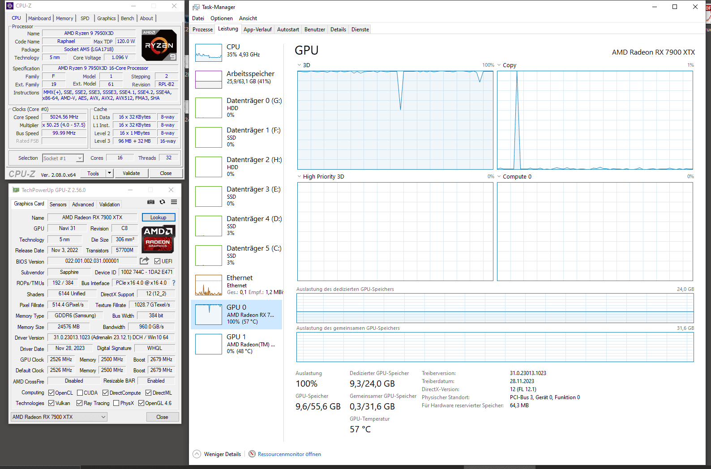This screenshot has height=469, width=711.
Task: Click the Ressourcenmonitor icon
Action: click(252, 454)
